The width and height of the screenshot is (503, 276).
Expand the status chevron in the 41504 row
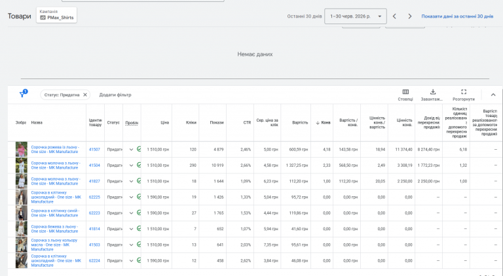[131, 165]
